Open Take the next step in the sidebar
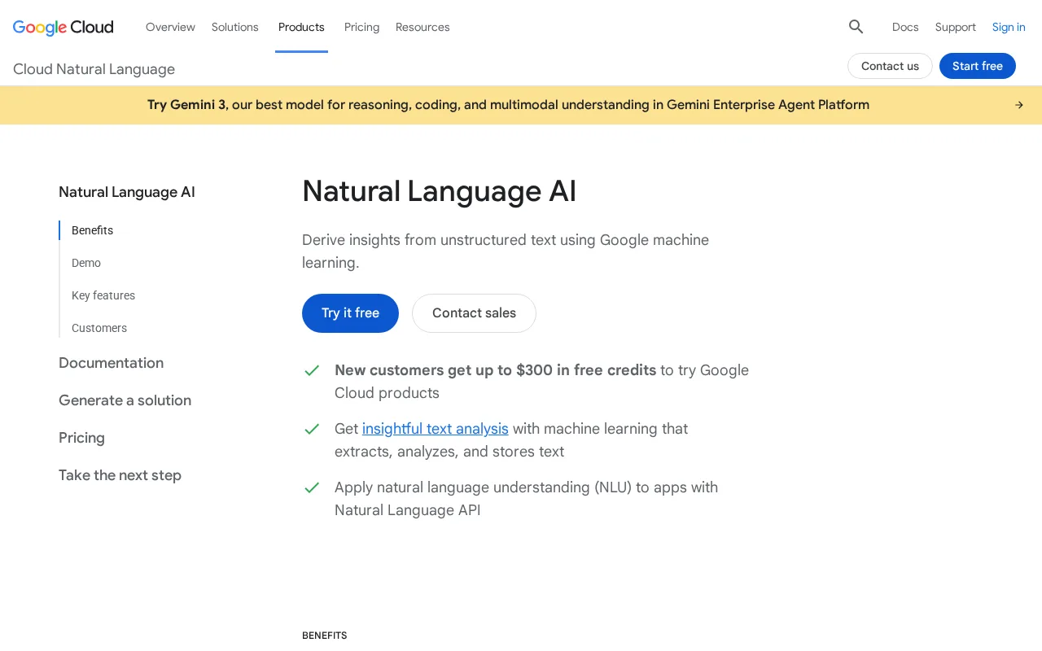1042x651 pixels. point(120,475)
